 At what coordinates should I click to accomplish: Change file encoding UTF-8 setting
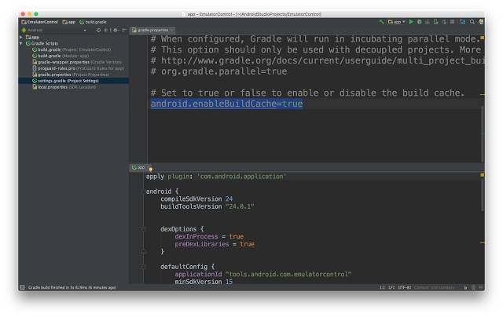tap(404, 287)
